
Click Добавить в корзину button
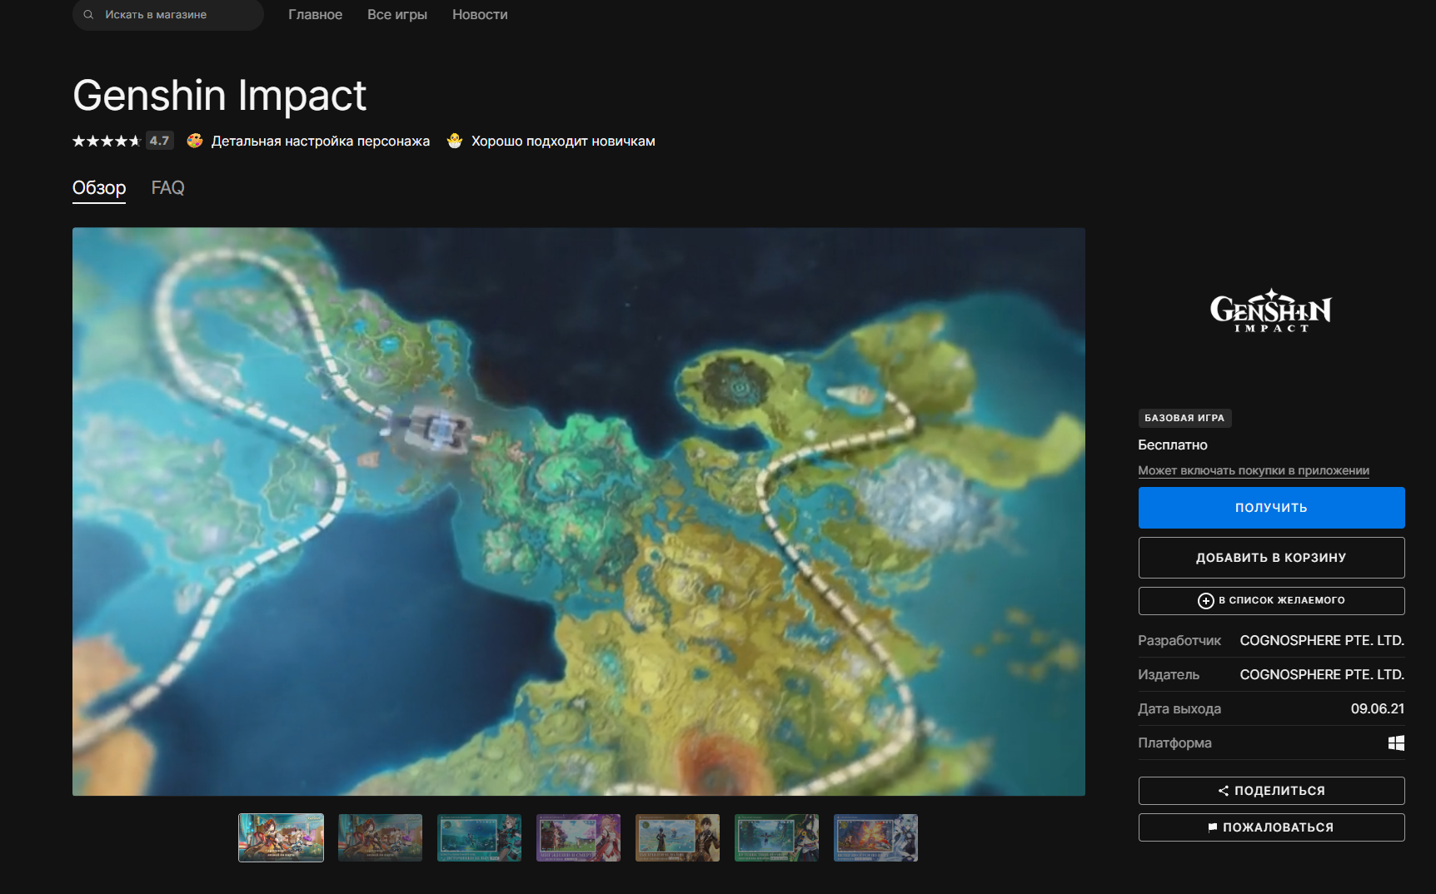tap(1271, 558)
